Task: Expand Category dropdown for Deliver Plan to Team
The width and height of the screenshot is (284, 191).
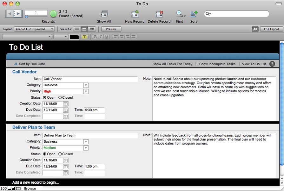Action: [x=86, y=142]
